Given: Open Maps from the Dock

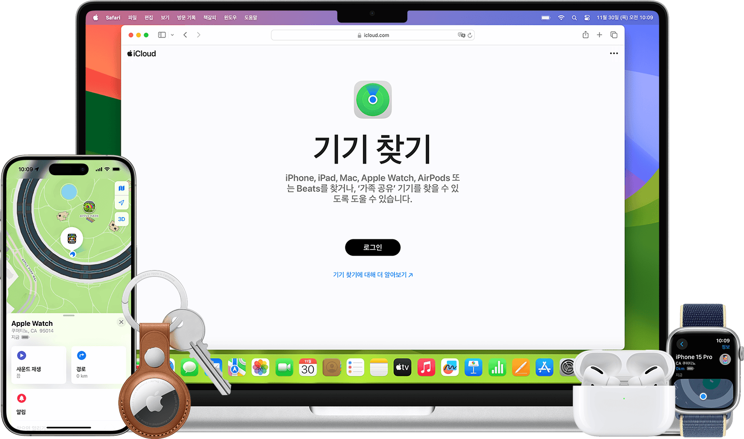Looking at the screenshot, I should [237, 367].
